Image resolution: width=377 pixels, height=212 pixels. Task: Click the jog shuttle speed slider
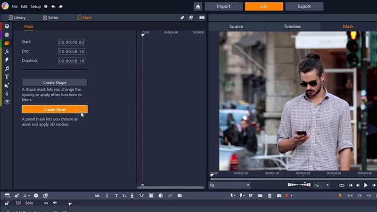pyautogui.click(x=299, y=185)
